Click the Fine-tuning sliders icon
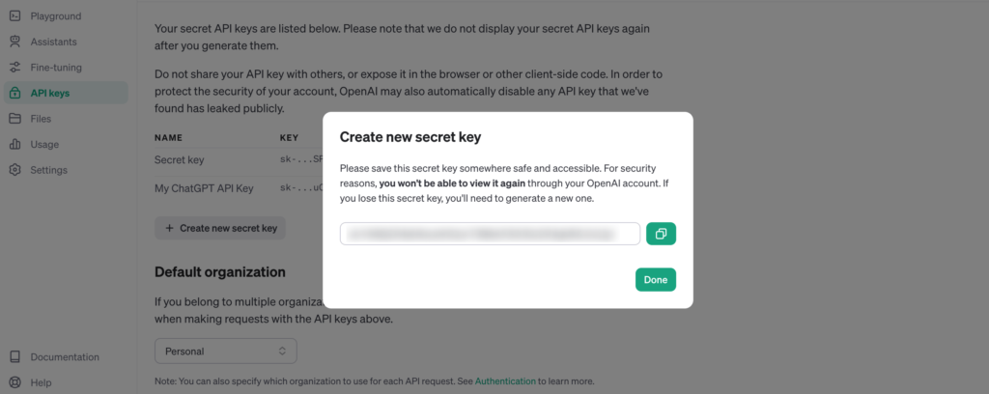Viewport: 989px width, 394px height. (14, 68)
